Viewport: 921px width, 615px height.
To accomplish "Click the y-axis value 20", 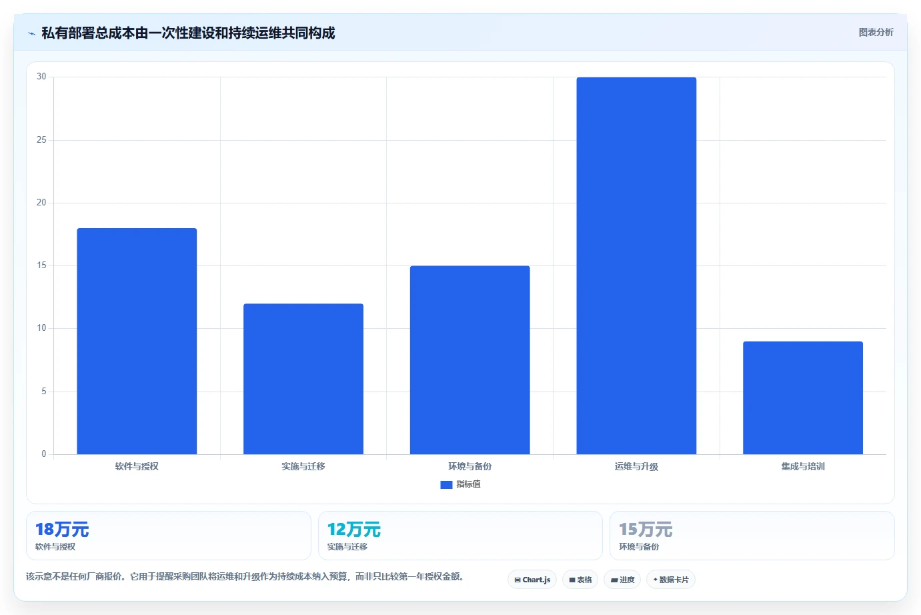I will pos(41,202).
